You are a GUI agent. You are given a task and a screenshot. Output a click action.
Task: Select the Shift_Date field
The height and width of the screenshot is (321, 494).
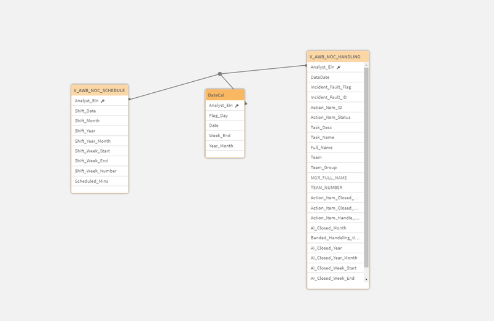coord(100,111)
